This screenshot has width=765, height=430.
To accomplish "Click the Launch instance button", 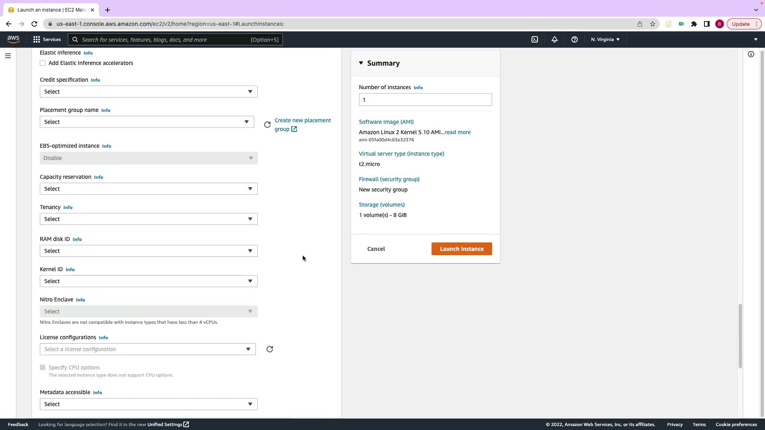I will click(461, 249).
